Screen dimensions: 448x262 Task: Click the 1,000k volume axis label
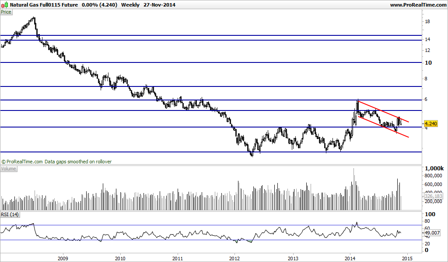click(x=434, y=168)
